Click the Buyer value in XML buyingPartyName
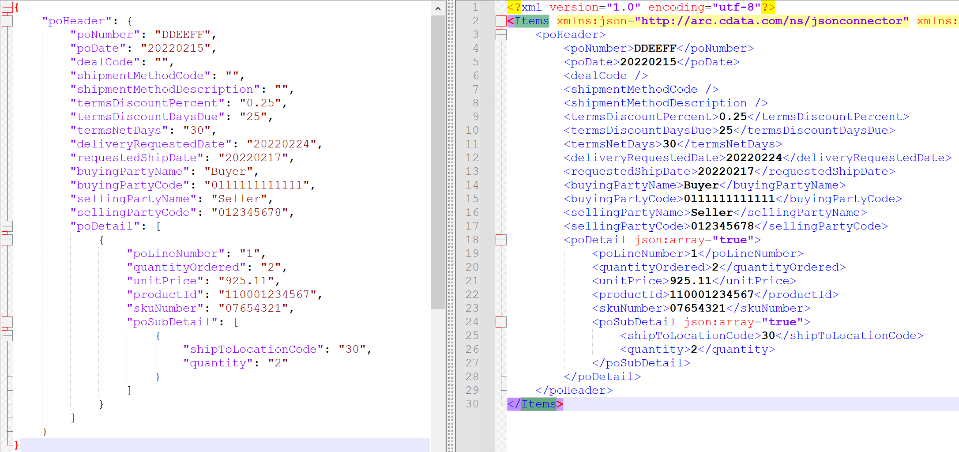Screen dimensions: 959x452 [701, 185]
